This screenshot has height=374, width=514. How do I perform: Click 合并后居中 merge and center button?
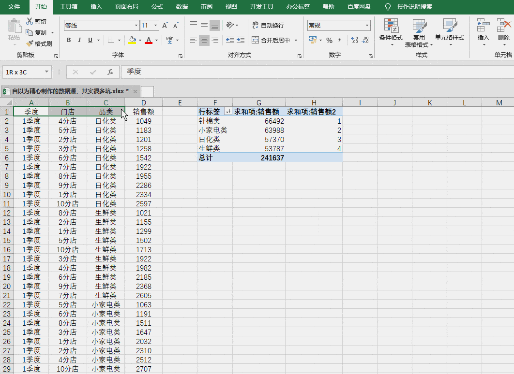click(271, 40)
